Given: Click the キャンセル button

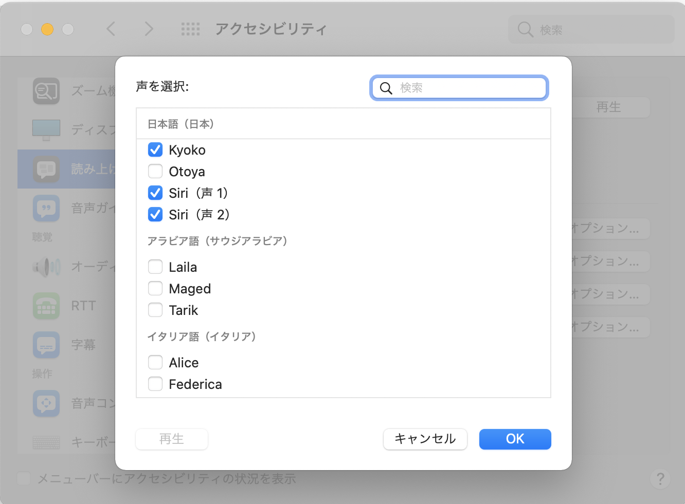Looking at the screenshot, I should click(x=425, y=439).
